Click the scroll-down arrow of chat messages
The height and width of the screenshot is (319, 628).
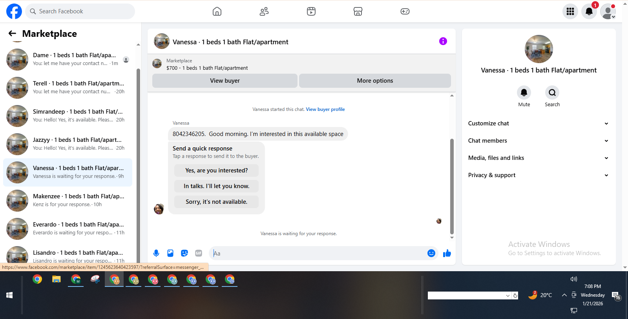452,237
